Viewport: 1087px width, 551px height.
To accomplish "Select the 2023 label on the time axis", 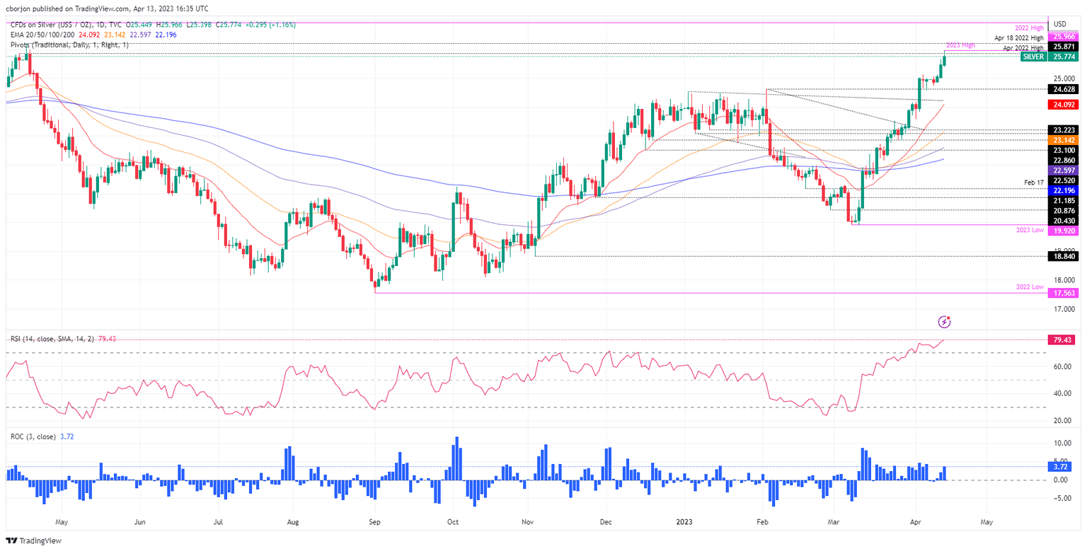I will pyautogui.click(x=683, y=521).
